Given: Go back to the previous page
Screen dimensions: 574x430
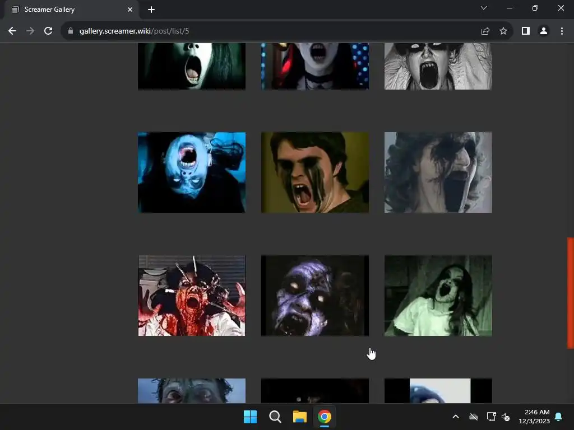Looking at the screenshot, I should point(12,31).
